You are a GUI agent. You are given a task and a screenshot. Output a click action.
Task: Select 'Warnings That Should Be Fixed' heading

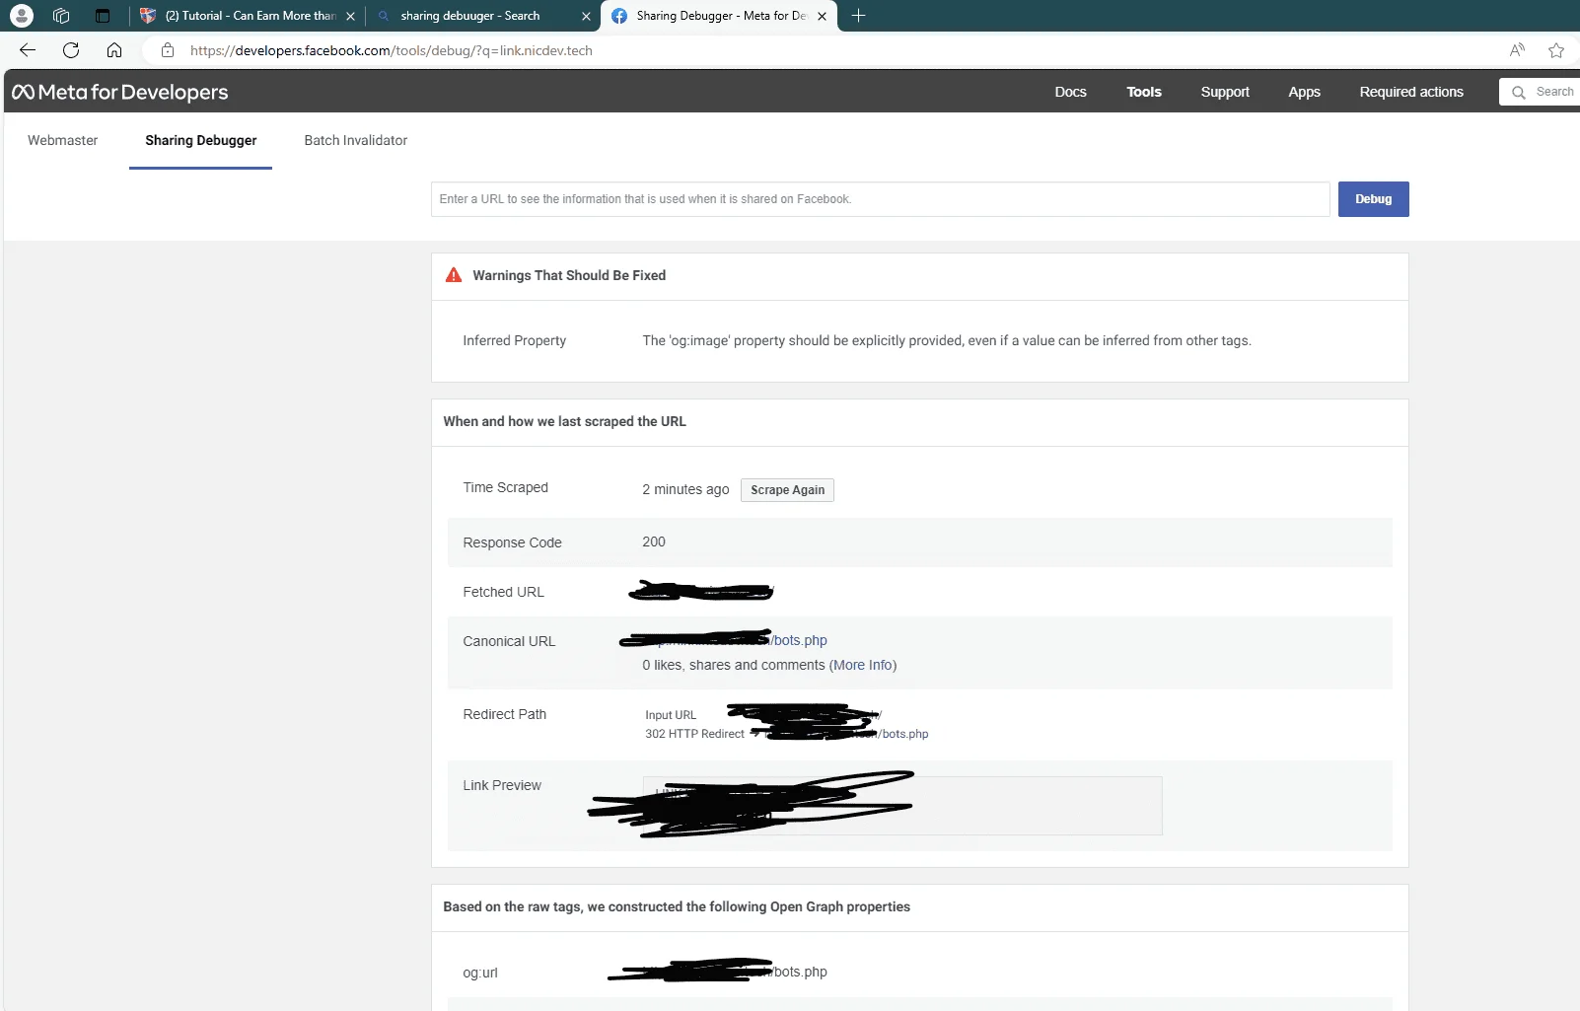click(x=569, y=275)
